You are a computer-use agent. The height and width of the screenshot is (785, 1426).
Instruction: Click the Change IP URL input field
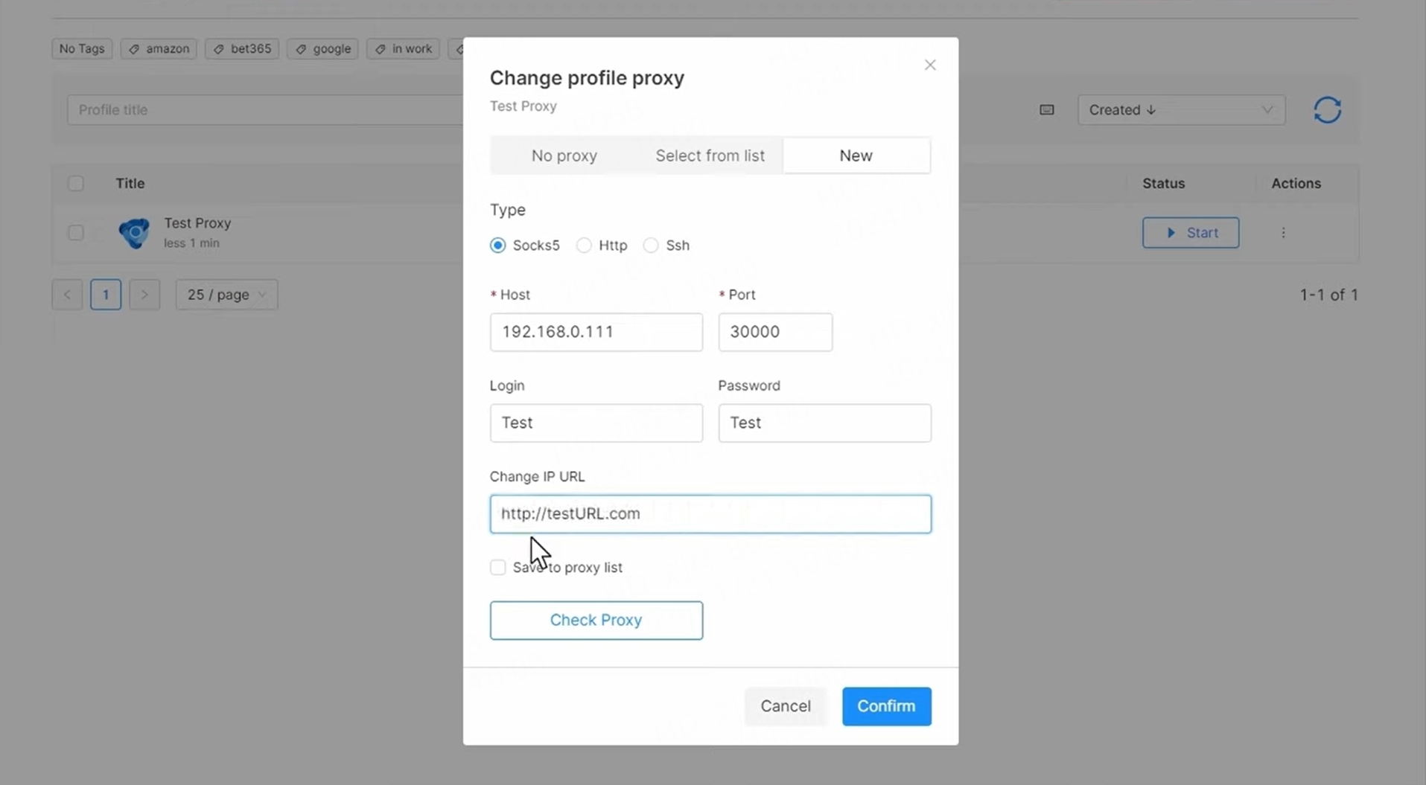[x=710, y=514]
